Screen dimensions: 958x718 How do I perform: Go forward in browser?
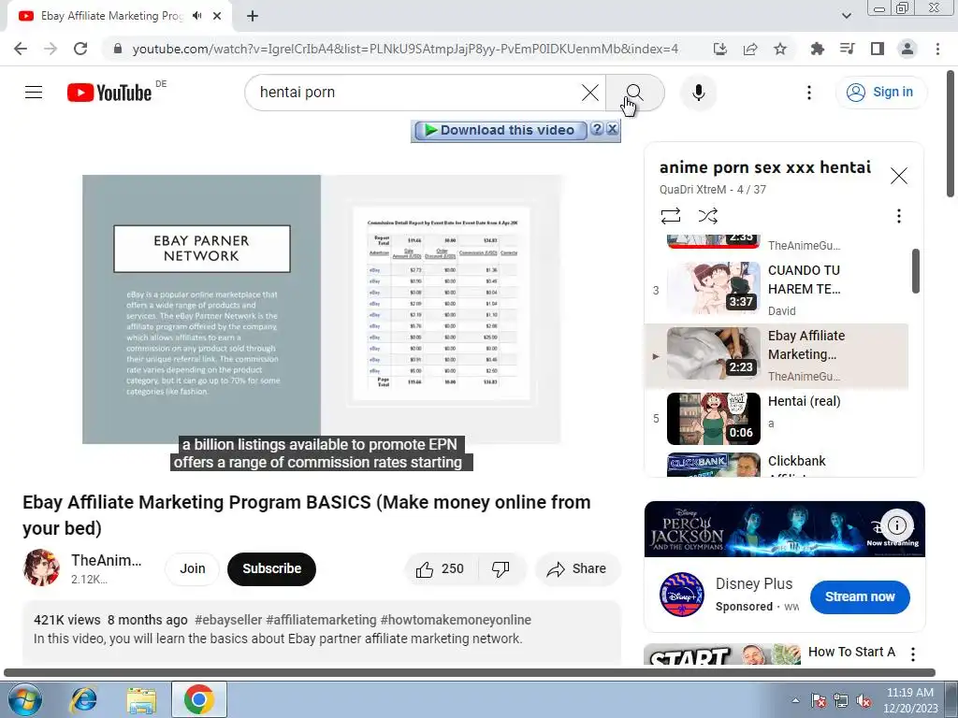pos(51,49)
